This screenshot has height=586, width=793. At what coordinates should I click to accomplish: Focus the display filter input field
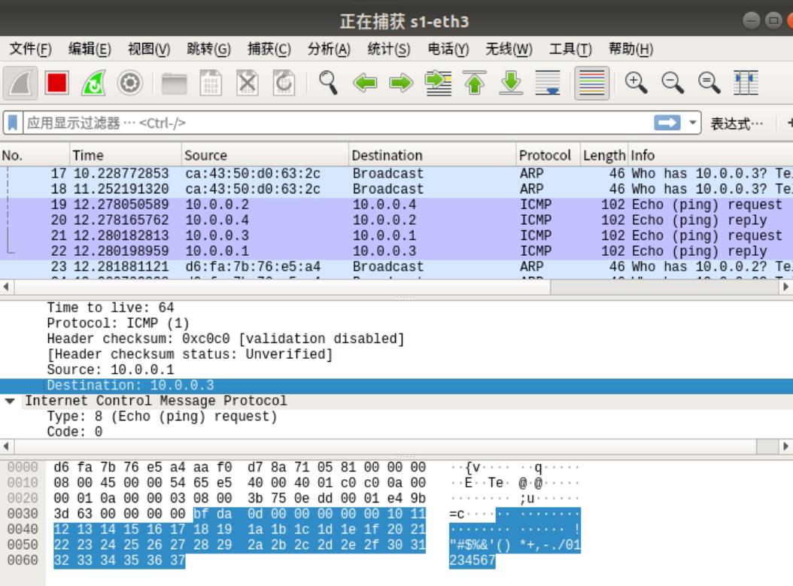[338, 123]
